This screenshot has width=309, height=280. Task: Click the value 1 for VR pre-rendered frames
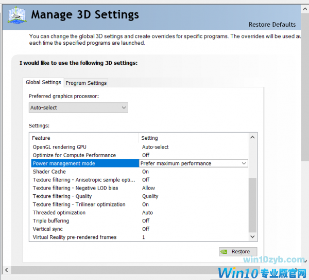(144, 237)
